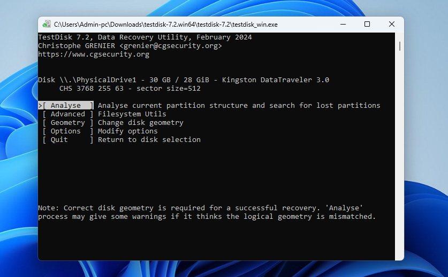Minimize the testdisk_win.exe window
This screenshot has width=448, height=277.
point(343,24)
